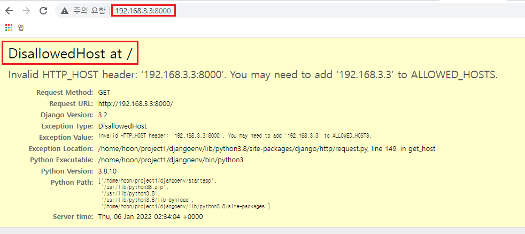
Task: Click the Python Executable path /home/hoon/project1/djangoenv/bin/python3
Action: point(171,160)
